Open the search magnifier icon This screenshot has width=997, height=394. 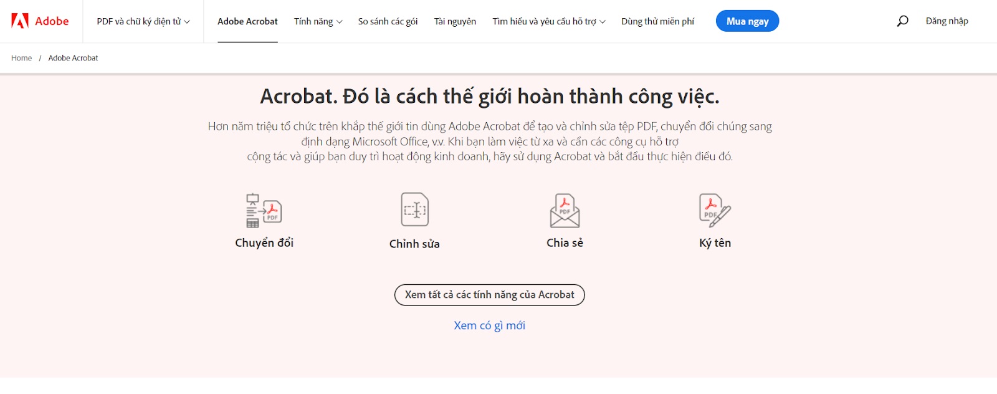902,21
